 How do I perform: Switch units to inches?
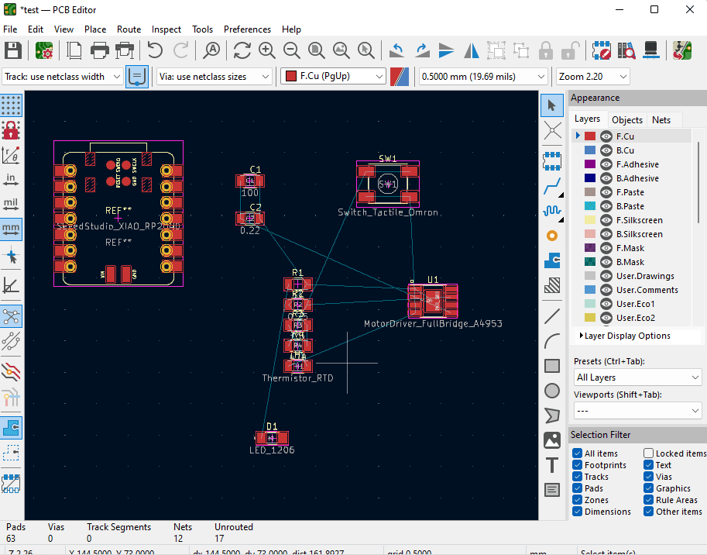tap(12, 180)
